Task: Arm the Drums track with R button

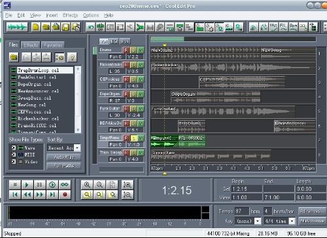Action: click(126, 50)
